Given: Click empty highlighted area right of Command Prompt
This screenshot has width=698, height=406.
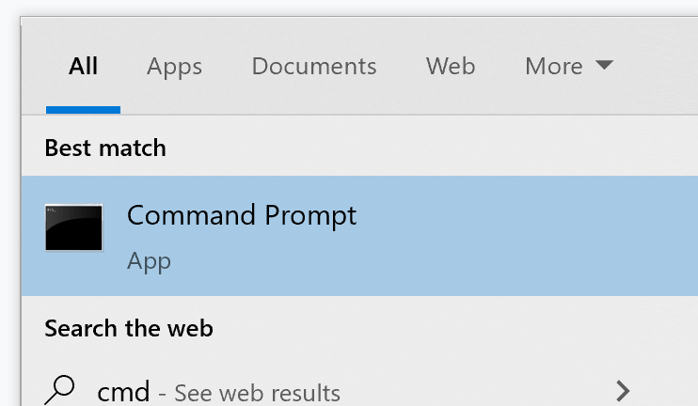Looking at the screenshot, I should (x=527, y=235).
